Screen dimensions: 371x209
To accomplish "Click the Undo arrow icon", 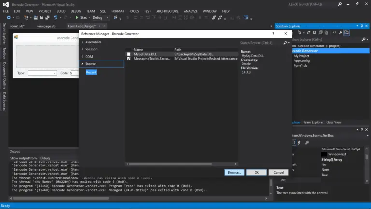I will [56, 17].
